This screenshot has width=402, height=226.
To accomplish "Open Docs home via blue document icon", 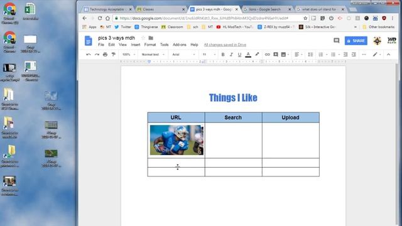I will pyautogui.click(x=88, y=41).
